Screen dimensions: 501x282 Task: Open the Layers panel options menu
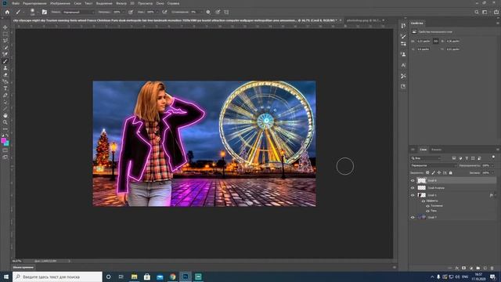[498, 150]
